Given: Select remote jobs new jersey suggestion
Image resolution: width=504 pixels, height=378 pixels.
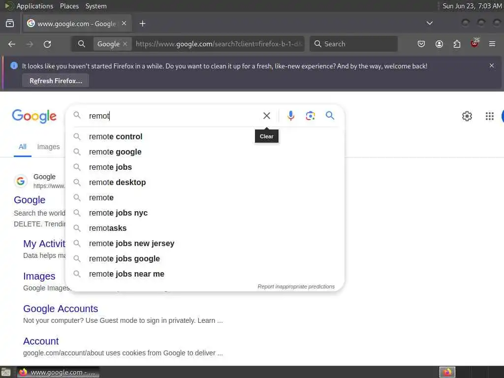Looking at the screenshot, I should [205, 243].
